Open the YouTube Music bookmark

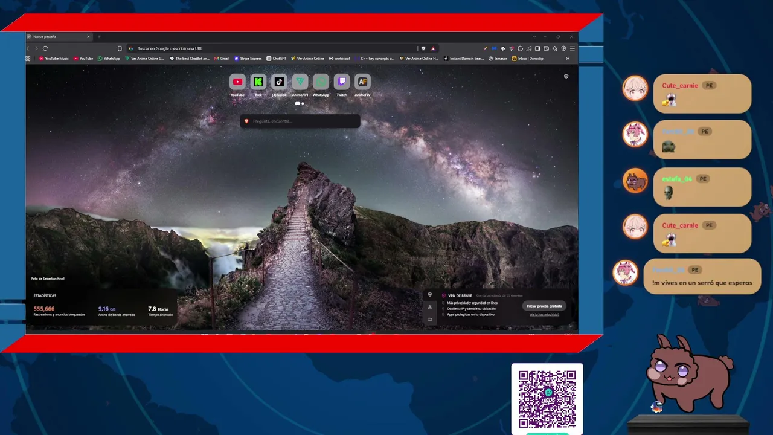54,59
